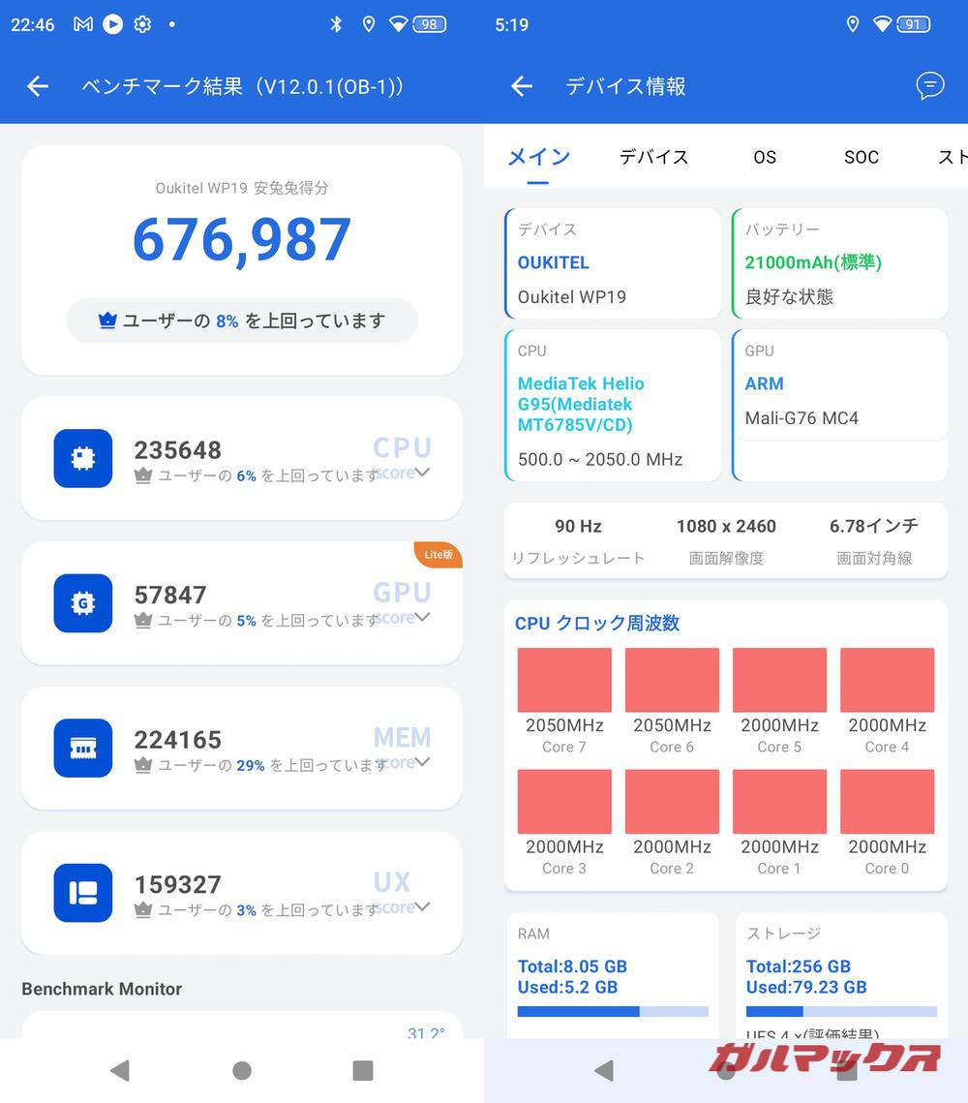Tap play notification icon in status bar
Image resolution: width=968 pixels, height=1103 pixels.
coord(112,24)
